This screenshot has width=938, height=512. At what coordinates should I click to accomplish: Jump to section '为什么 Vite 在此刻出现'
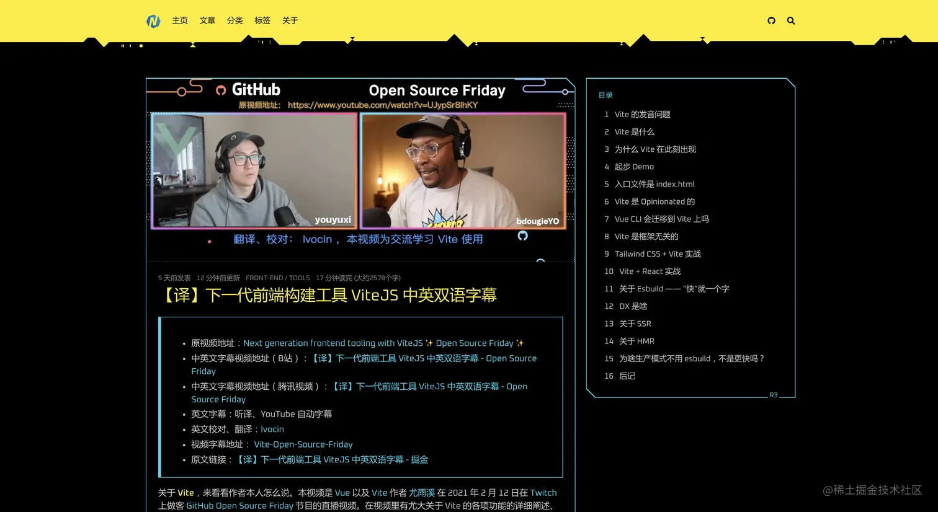655,149
